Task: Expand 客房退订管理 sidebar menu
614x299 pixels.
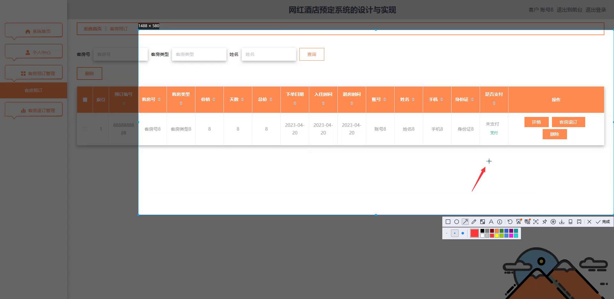Action: click(34, 110)
